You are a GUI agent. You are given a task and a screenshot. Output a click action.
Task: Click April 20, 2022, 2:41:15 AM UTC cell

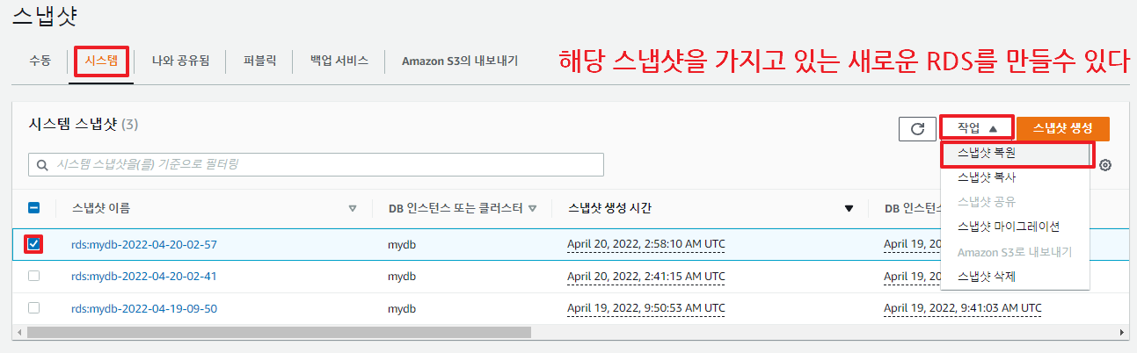(646, 276)
